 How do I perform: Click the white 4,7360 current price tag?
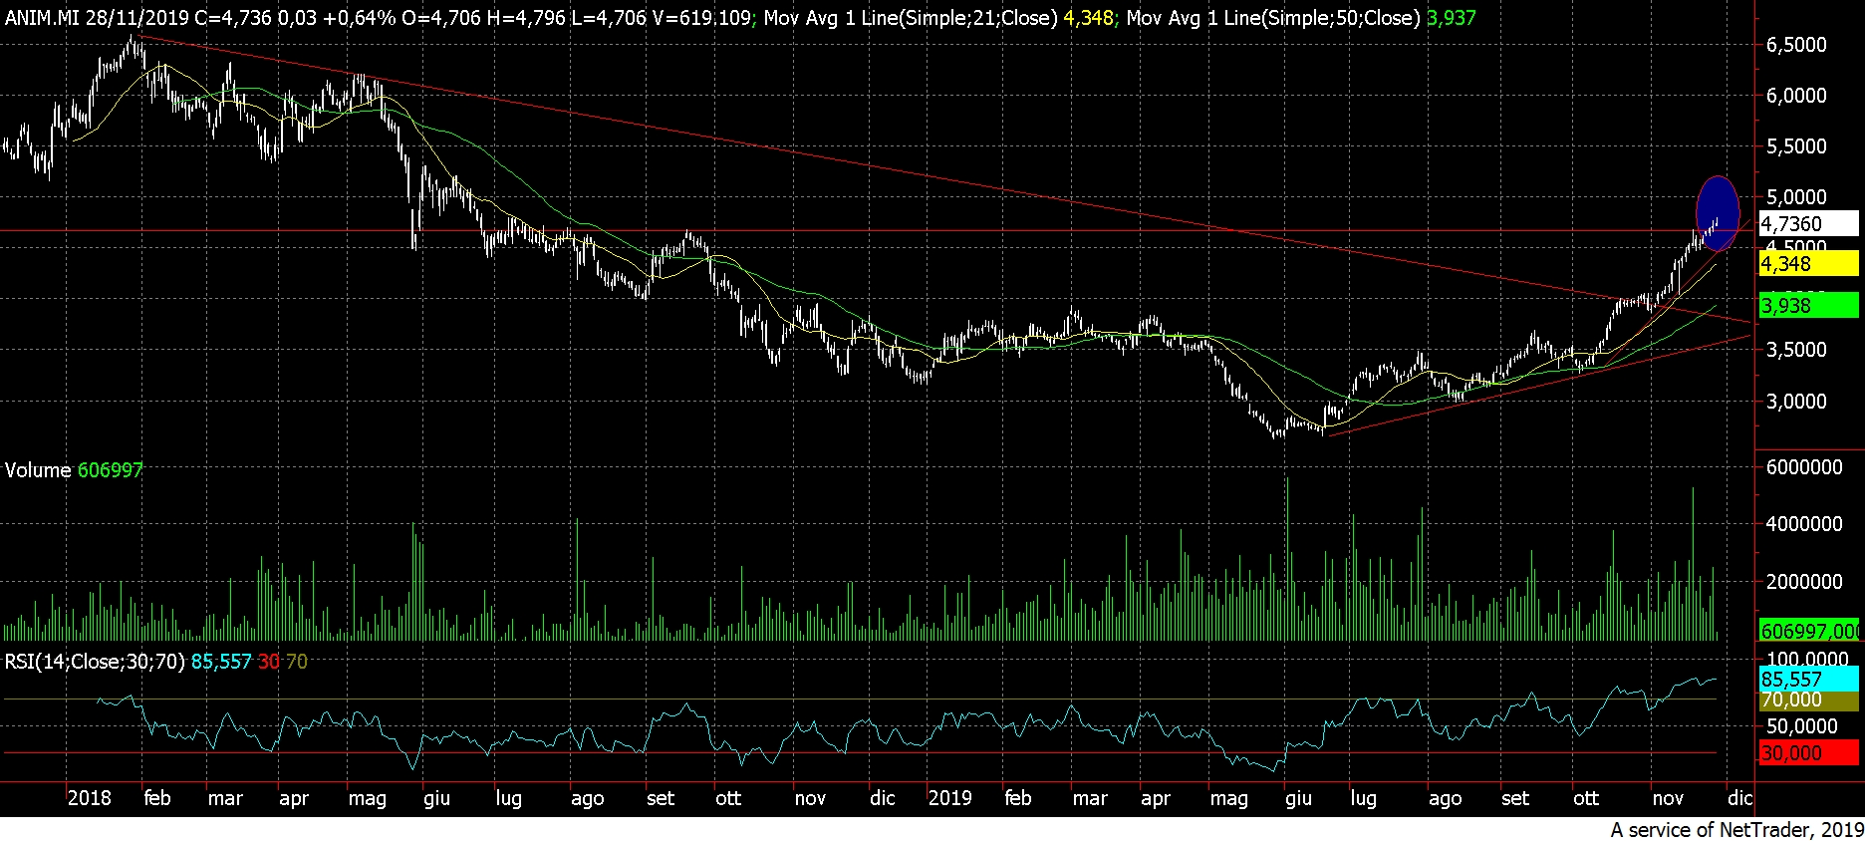click(x=1809, y=223)
